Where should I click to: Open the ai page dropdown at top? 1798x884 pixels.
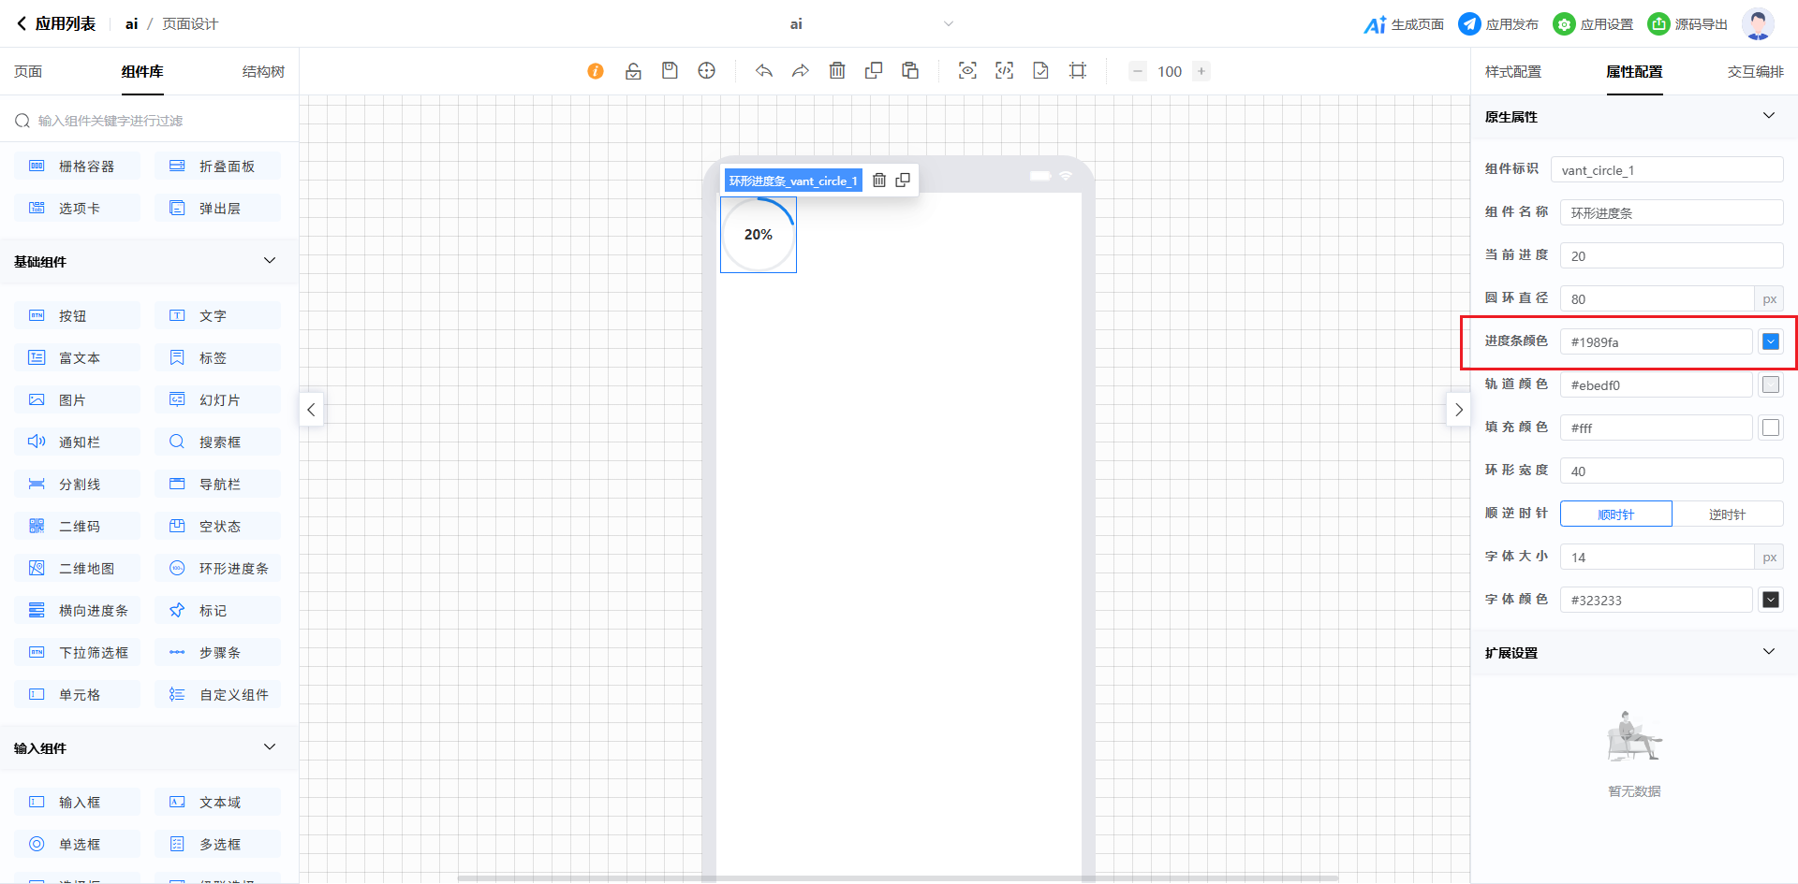click(x=948, y=24)
